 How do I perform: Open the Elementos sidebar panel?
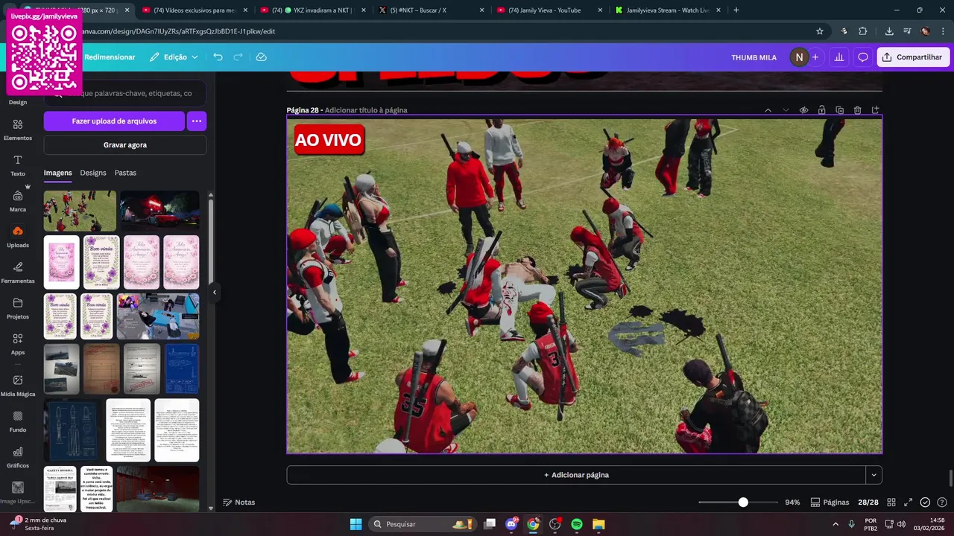(x=18, y=129)
